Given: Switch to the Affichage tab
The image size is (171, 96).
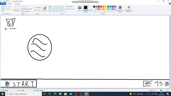Looking at the screenshot, I should pos(17,4).
